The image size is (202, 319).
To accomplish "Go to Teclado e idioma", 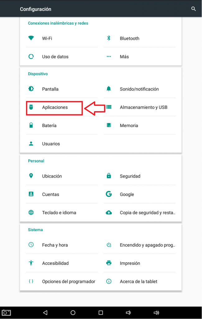I will (x=59, y=213).
